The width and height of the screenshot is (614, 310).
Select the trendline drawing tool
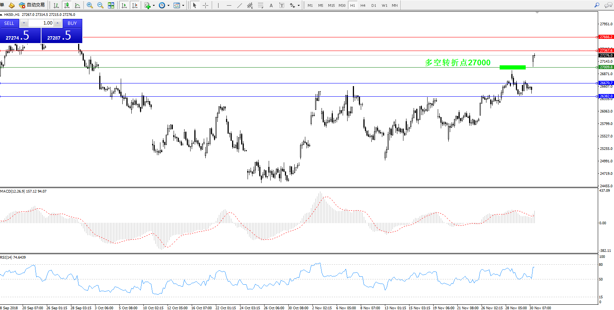239,5
